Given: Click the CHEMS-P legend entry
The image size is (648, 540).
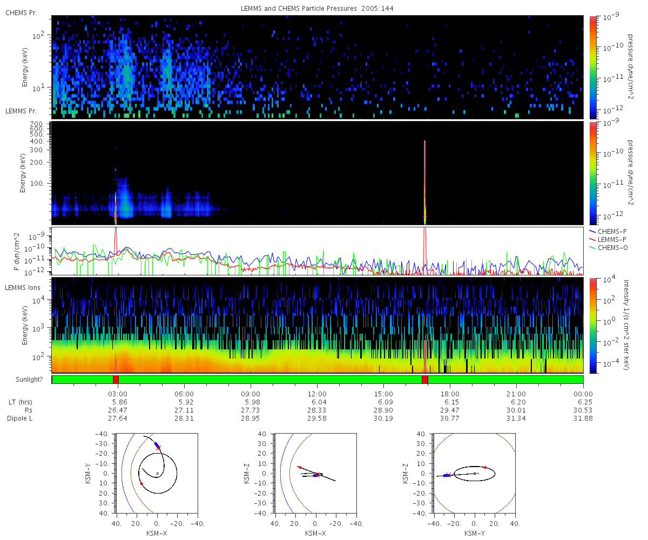Looking at the screenshot, I should pyautogui.click(x=609, y=231).
